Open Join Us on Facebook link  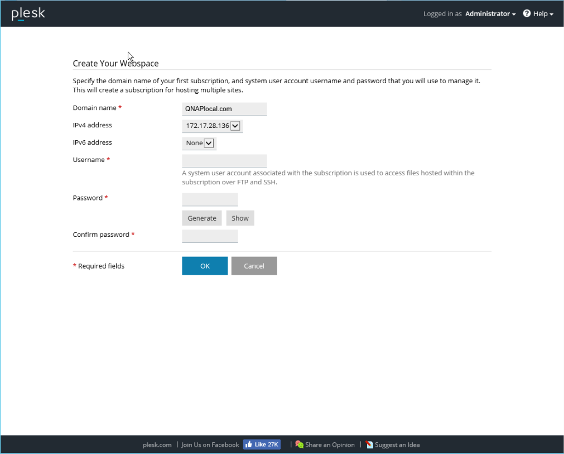pos(210,445)
